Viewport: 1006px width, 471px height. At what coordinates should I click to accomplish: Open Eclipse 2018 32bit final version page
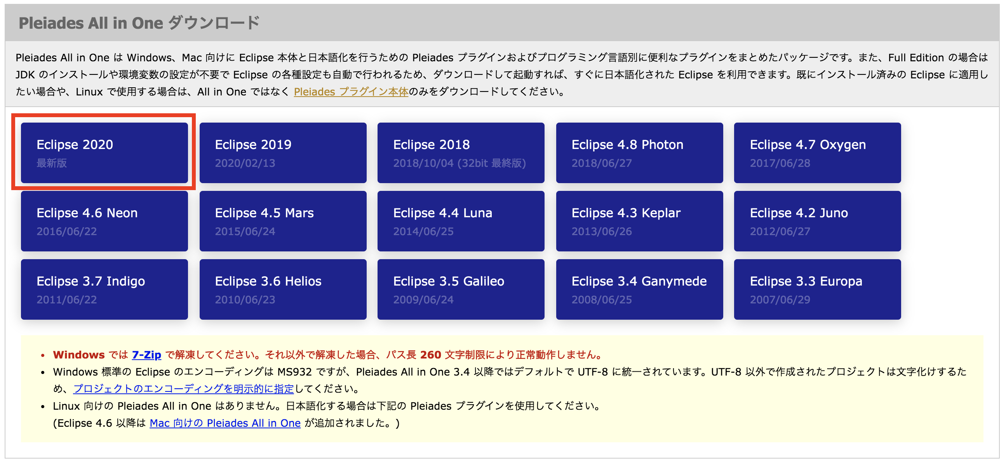click(461, 152)
